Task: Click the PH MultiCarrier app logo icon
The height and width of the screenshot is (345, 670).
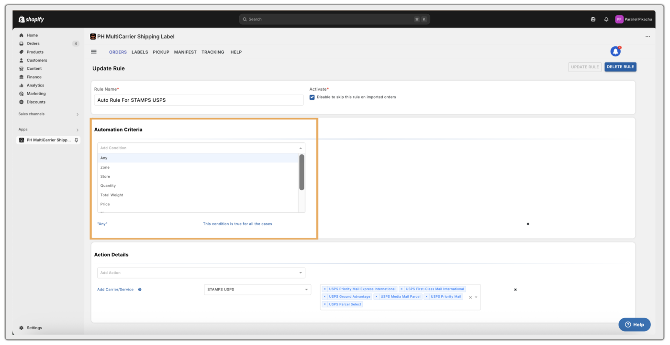Action: 93,36
